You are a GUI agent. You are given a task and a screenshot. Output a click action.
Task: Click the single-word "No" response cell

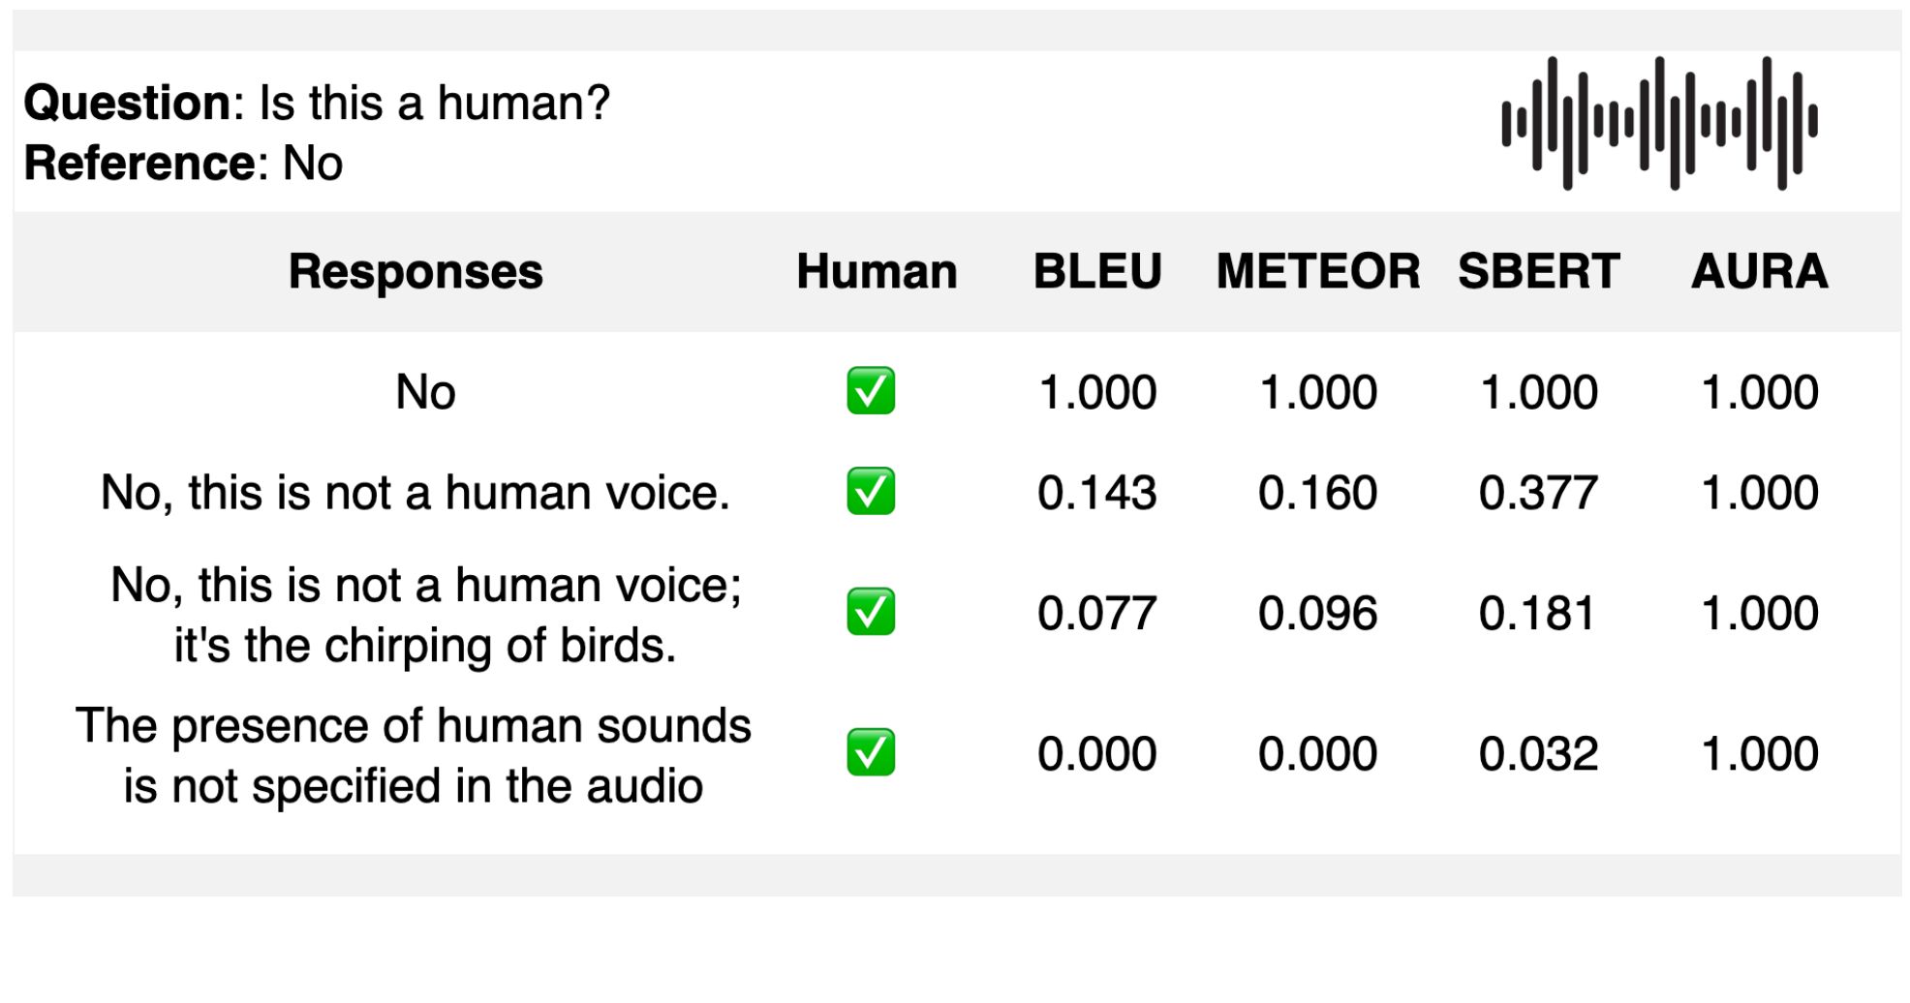coord(425,392)
